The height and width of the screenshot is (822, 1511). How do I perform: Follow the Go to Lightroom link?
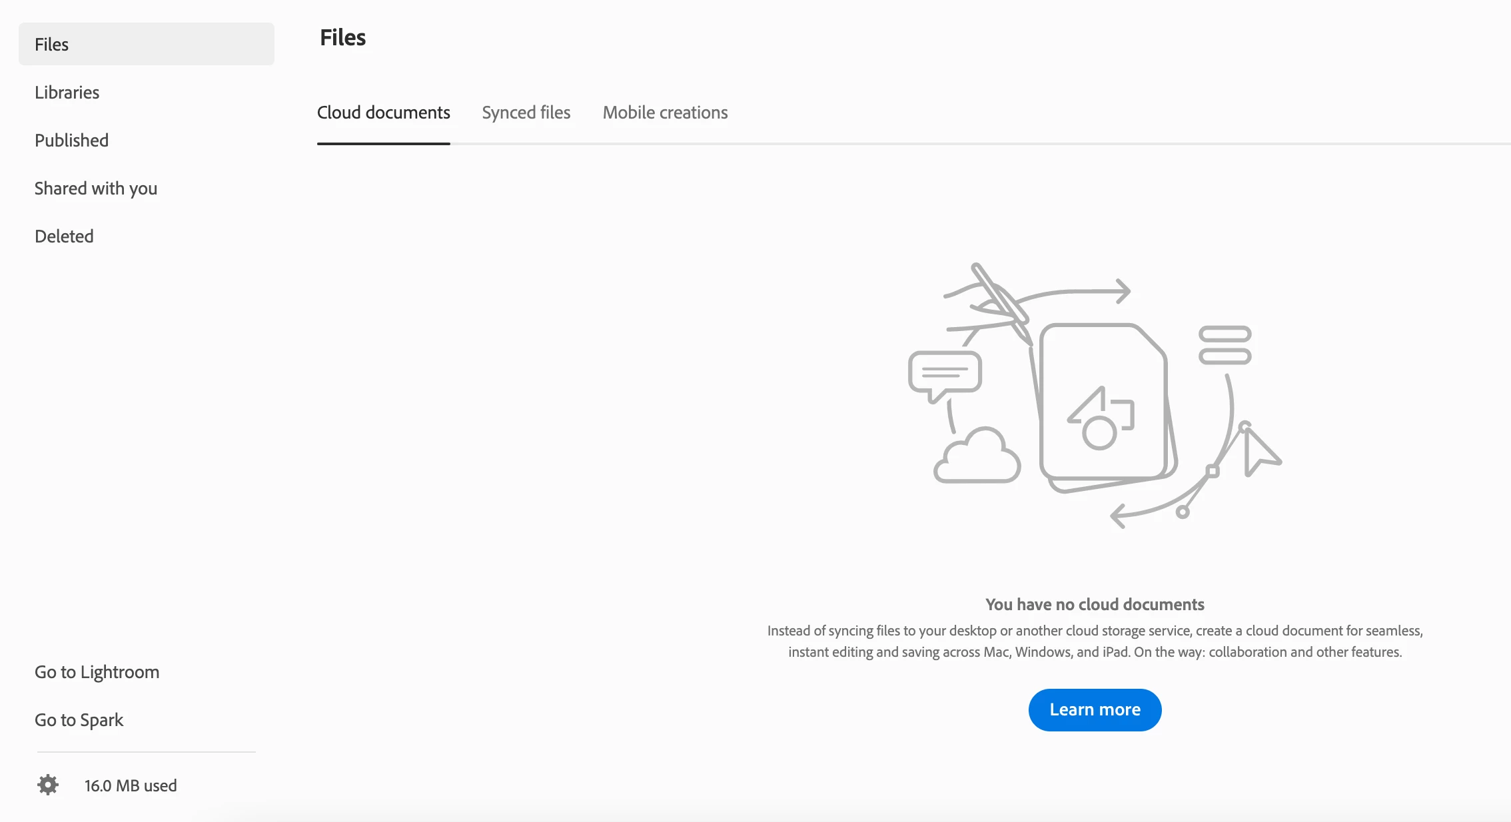[97, 672]
